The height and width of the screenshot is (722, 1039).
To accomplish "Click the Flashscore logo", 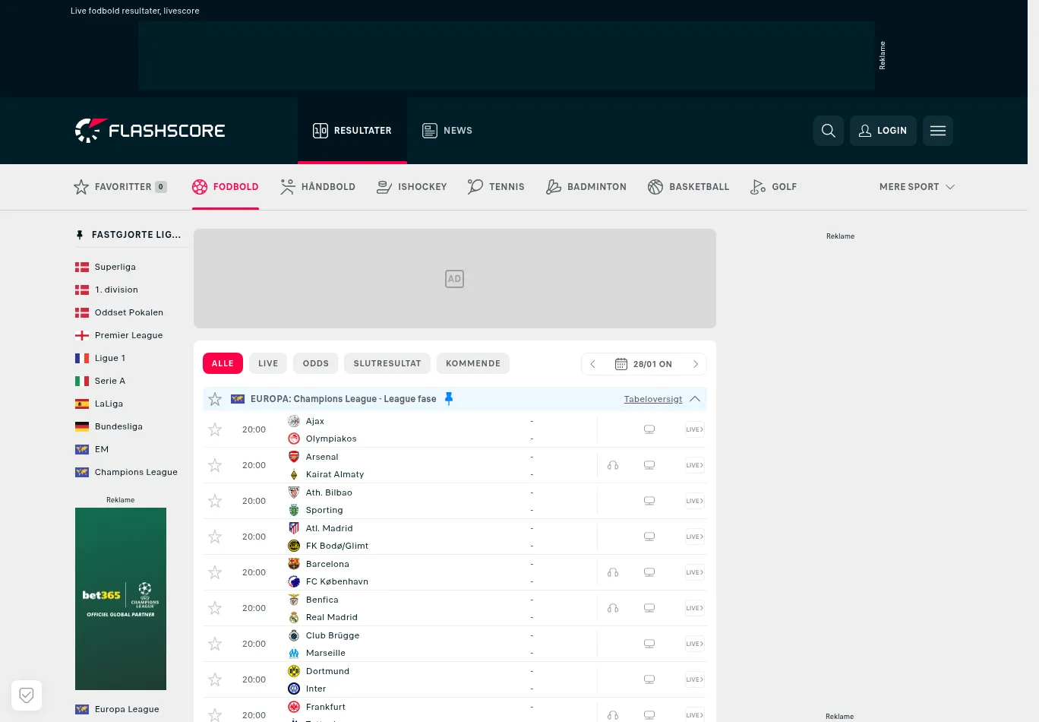I will [x=150, y=130].
